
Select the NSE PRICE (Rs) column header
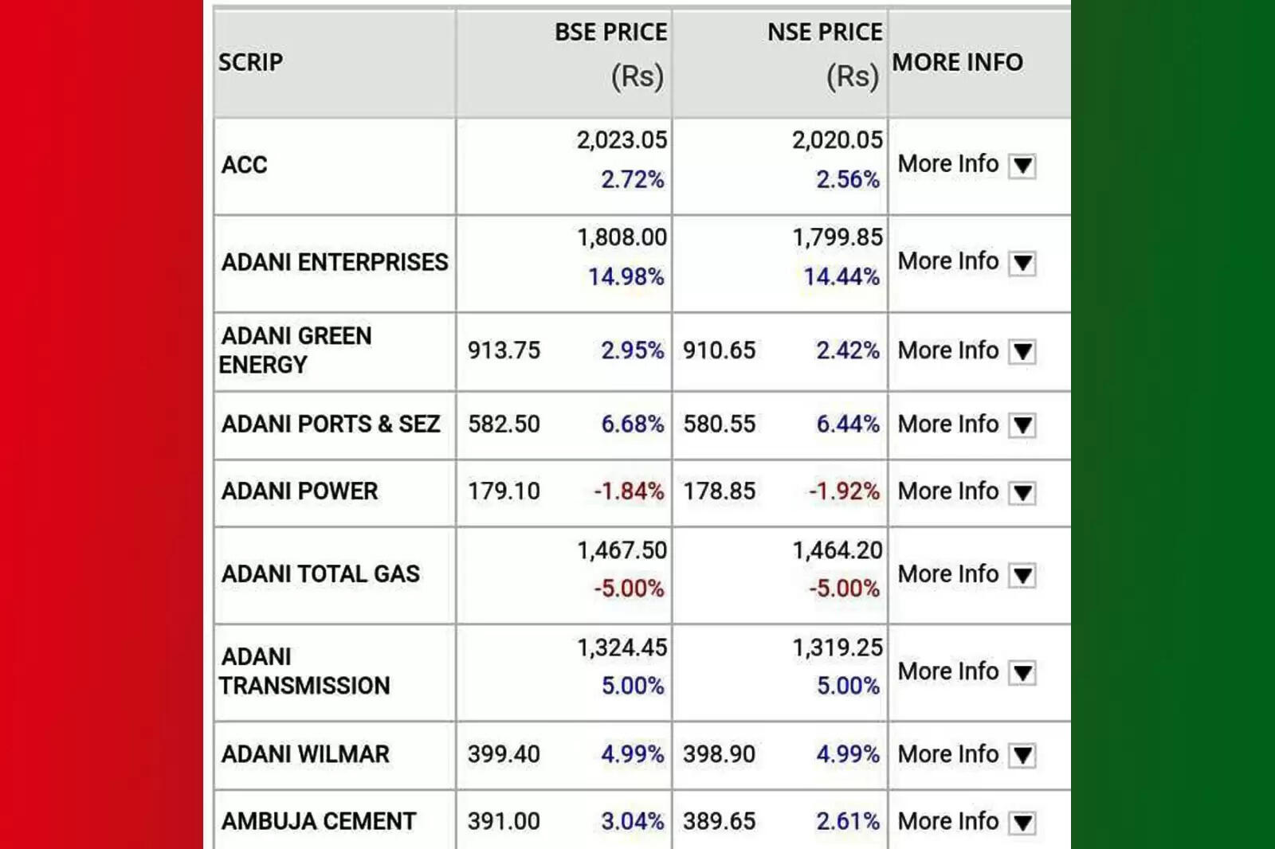pos(825,54)
